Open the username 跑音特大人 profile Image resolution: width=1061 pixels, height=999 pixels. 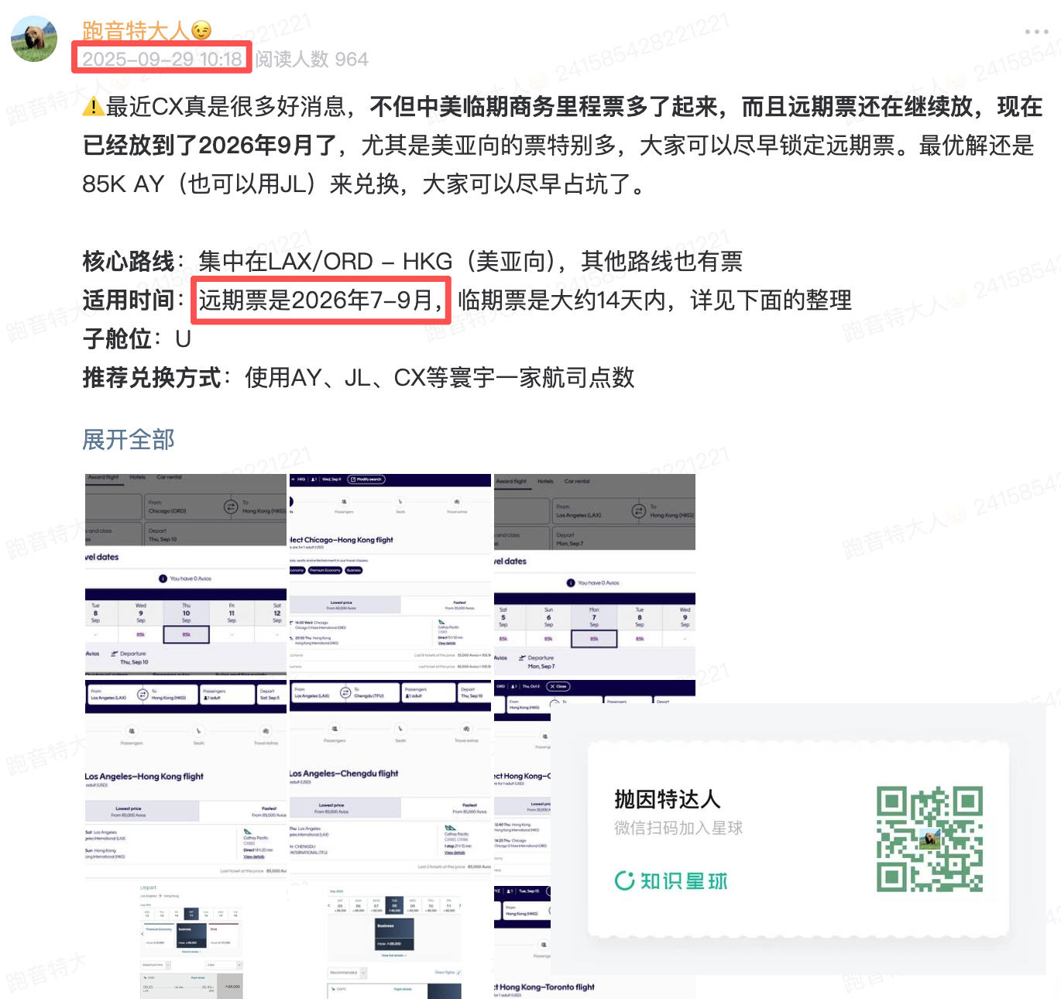[136, 31]
